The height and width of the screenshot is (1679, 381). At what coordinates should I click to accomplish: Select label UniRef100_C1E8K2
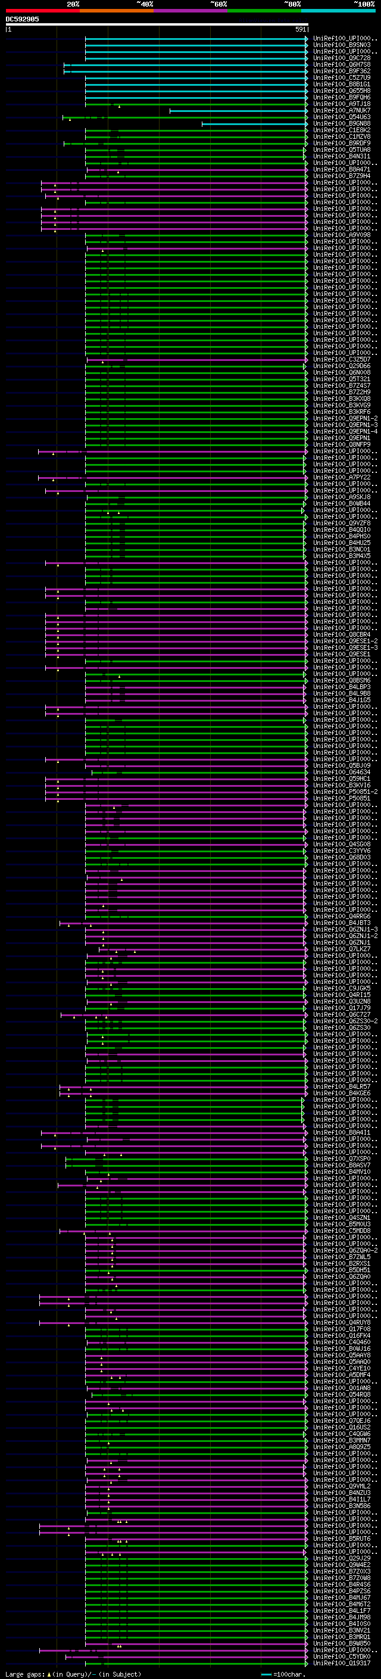click(342, 130)
